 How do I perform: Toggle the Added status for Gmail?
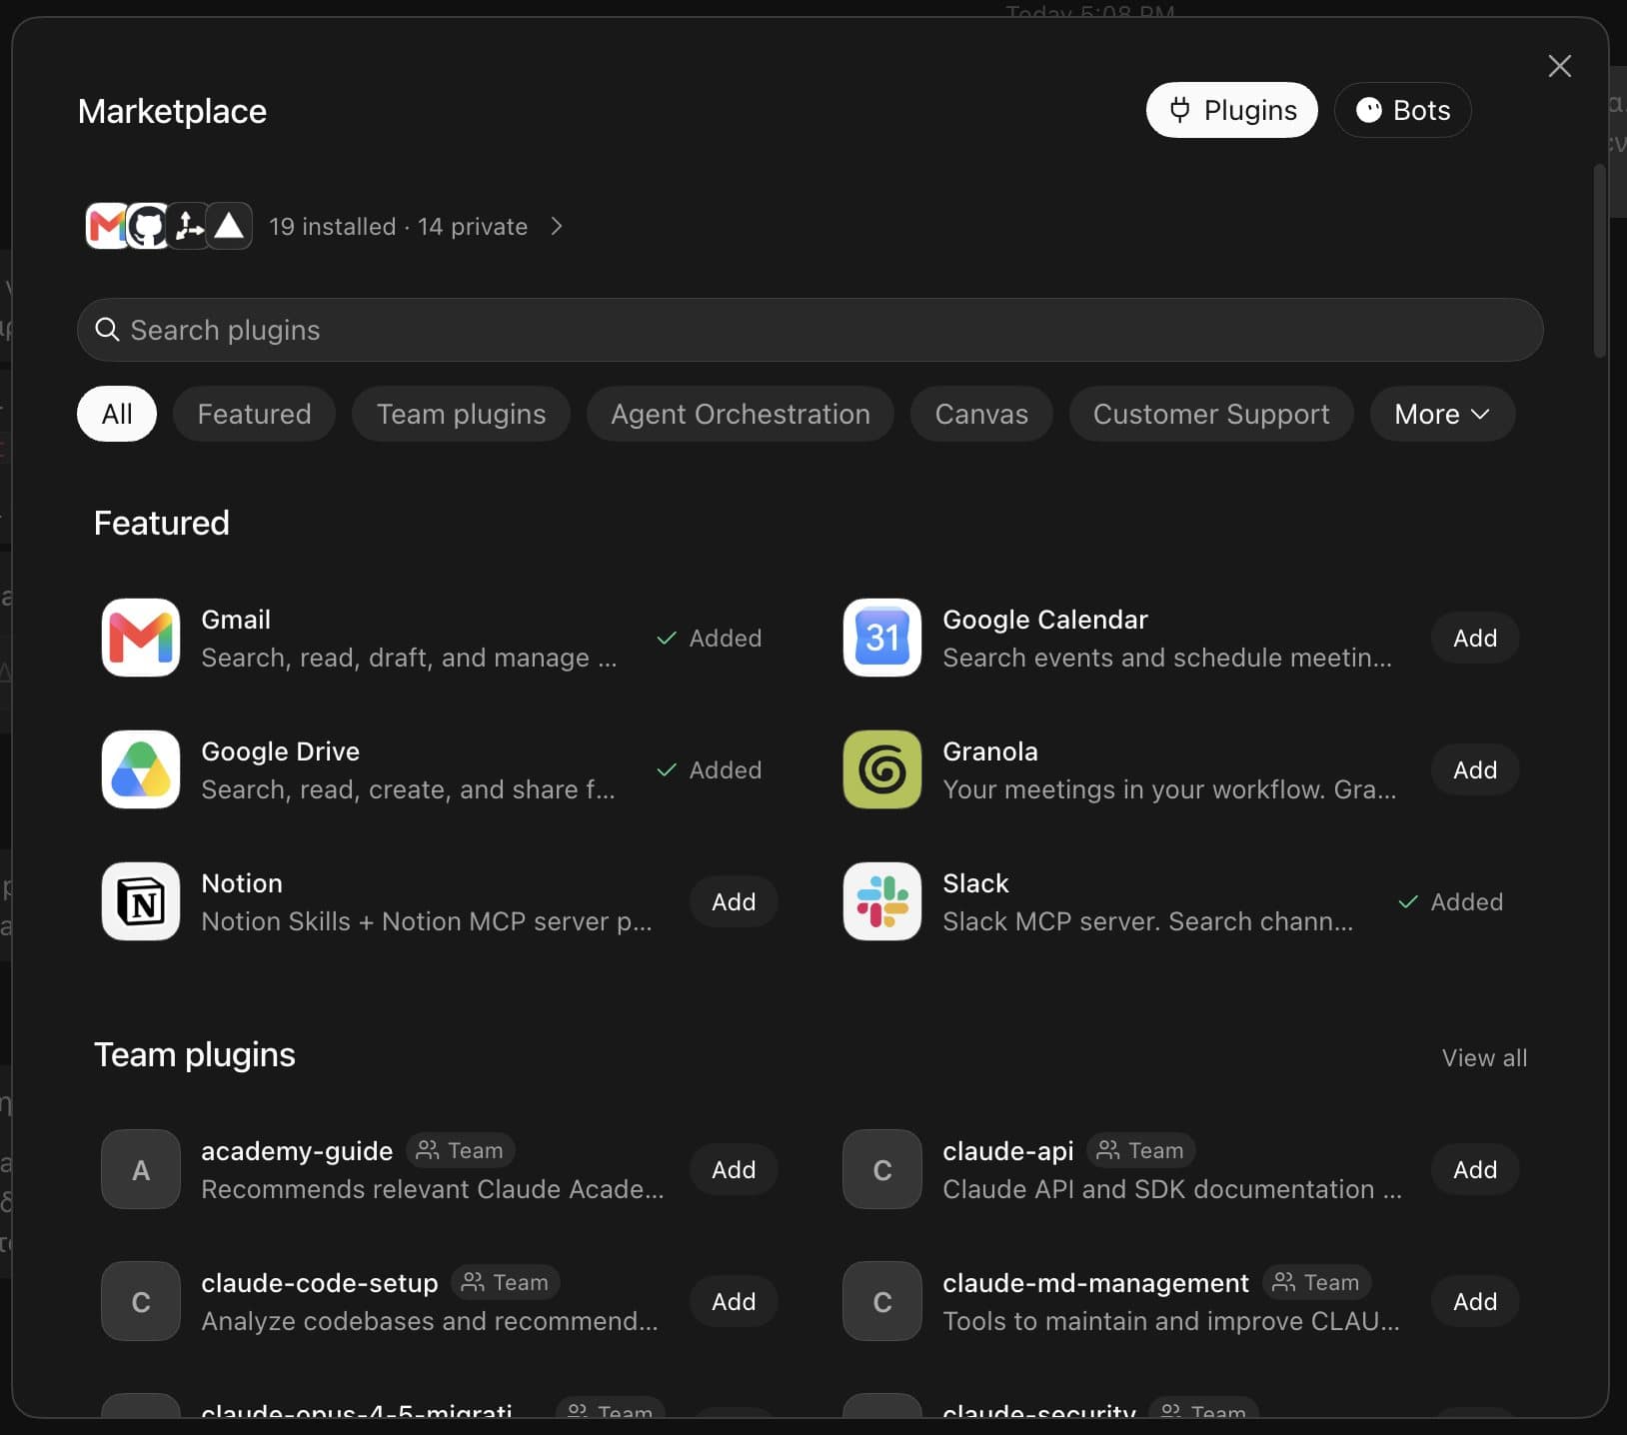pyautogui.click(x=709, y=638)
